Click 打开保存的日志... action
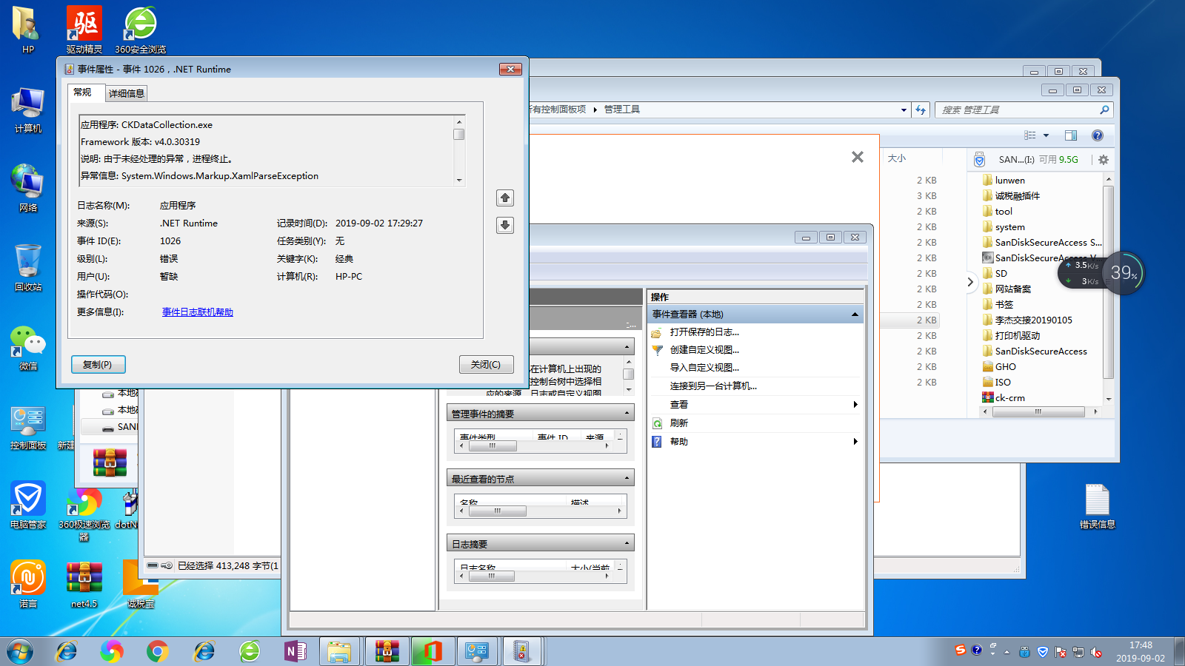This screenshot has height=666, width=1185. pyautogui.click(x=704, y=332)
